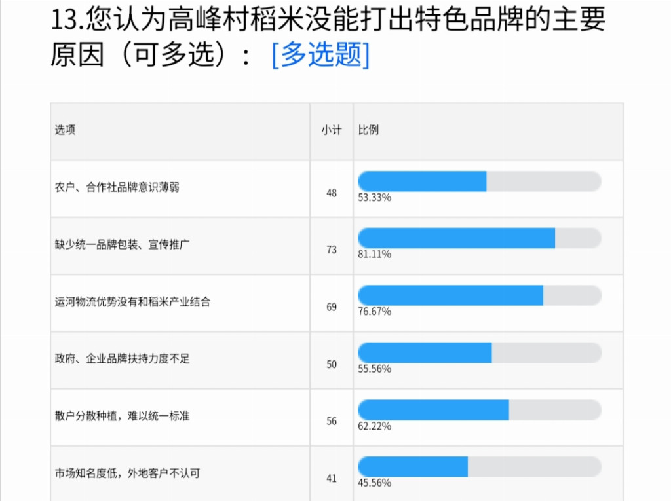This screenshot has height=501, width=671.
Task: Select option 农户、合作社品牌意识薄弱
Action: 117,187
